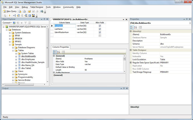Pin the Output panel
The width and height of the screenshot is (193, 120).
coord(124,88)
